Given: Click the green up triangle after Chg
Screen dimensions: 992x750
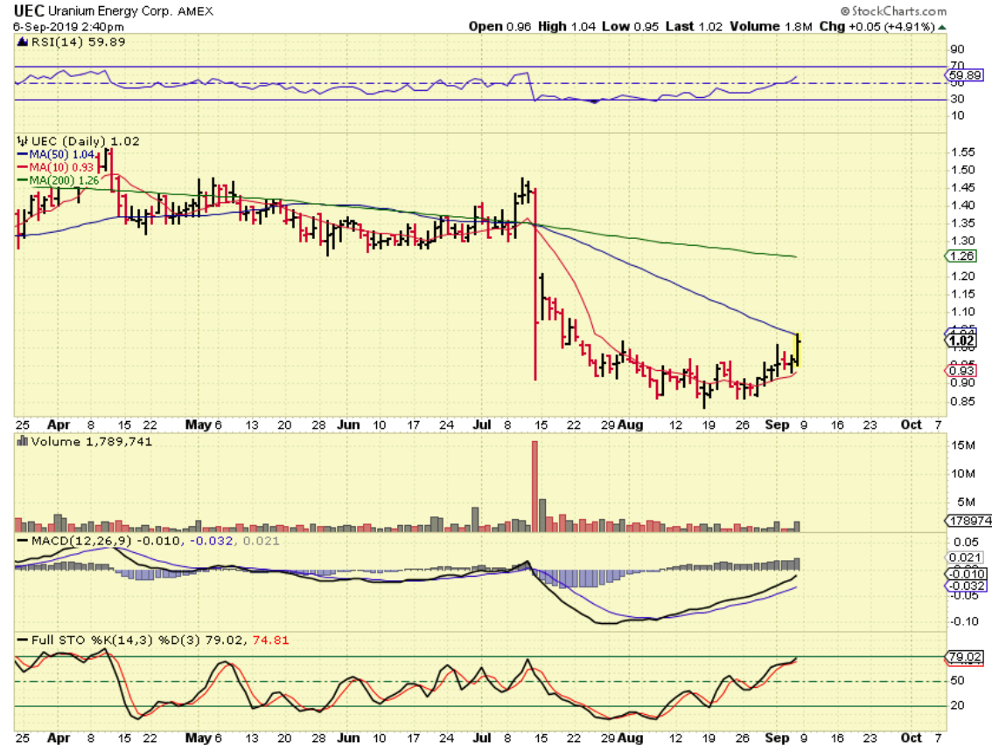Looking at the screenshot, I should (x=942, y=26).
